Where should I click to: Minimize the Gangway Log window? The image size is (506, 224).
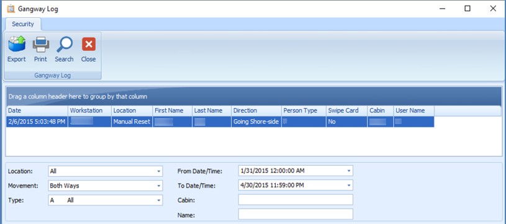(443, 9)
